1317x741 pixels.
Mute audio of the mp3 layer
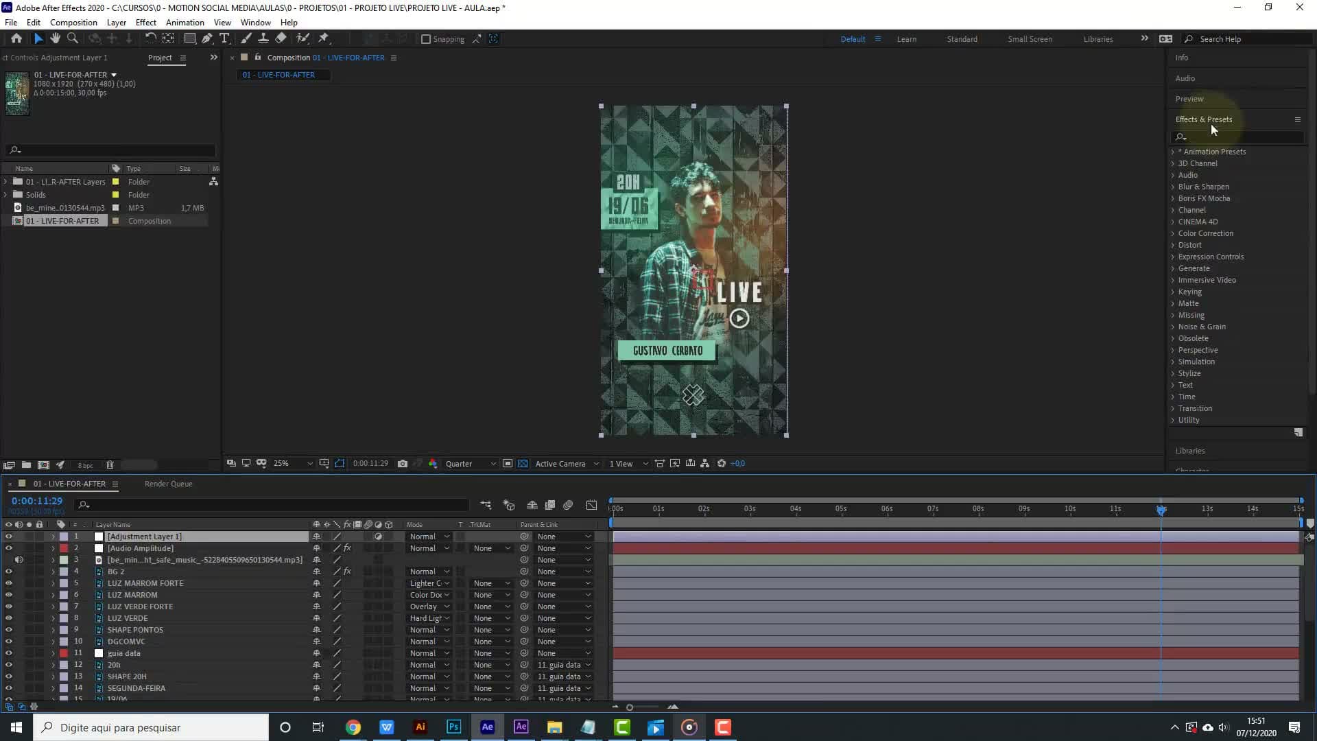click(x=19, y=560)
